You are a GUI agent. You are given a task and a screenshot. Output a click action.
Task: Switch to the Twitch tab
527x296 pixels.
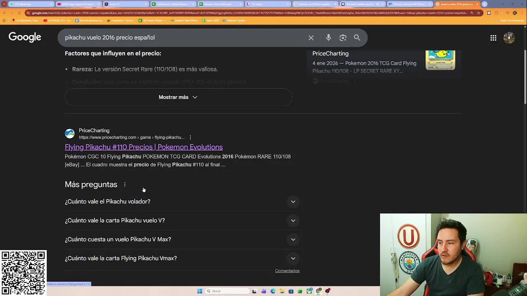coord(268,4)
